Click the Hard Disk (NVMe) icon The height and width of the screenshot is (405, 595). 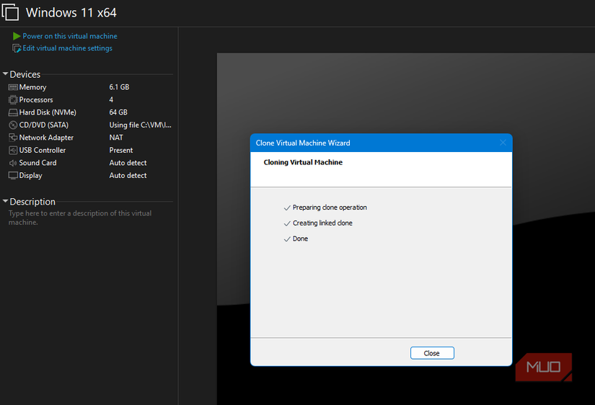click(x=13, y=112)
